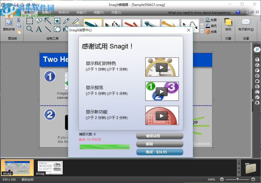Select the magnify tool
261x183 pixels.
click(30, 29)
